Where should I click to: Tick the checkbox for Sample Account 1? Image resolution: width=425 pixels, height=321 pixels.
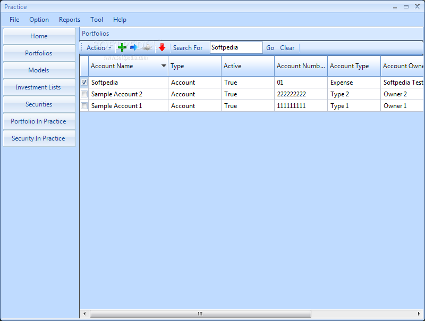pos(84,105)
